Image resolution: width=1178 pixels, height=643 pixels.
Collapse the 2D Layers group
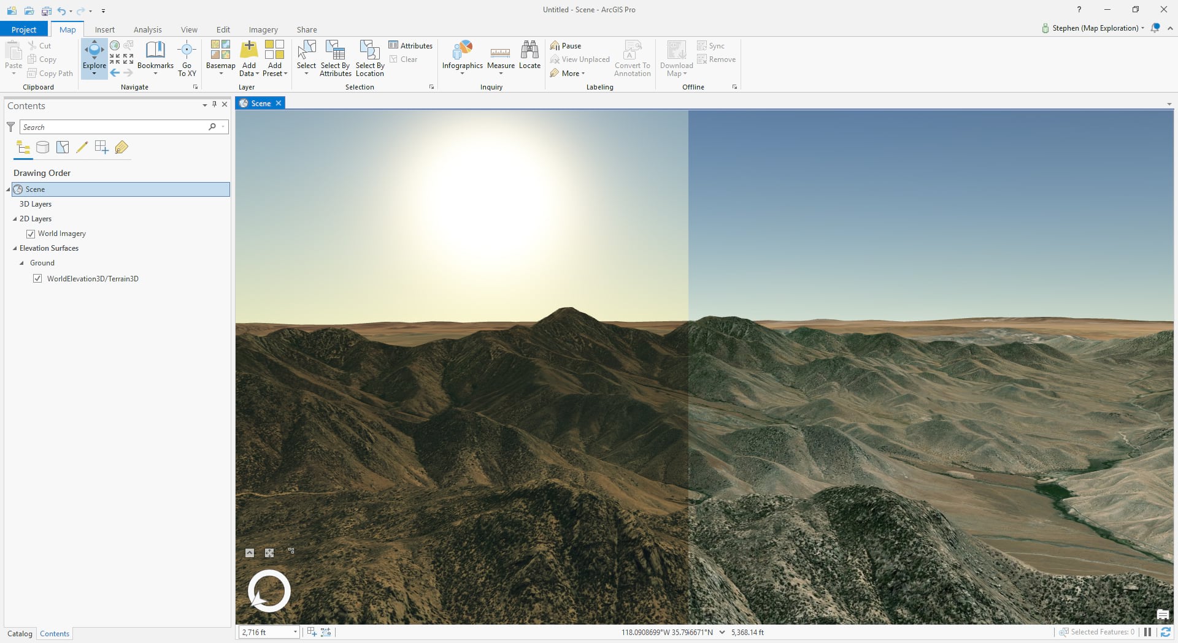point(15,219)
